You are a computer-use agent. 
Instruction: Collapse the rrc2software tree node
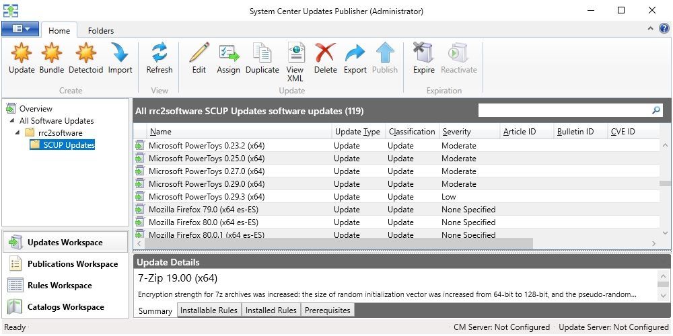17,133
